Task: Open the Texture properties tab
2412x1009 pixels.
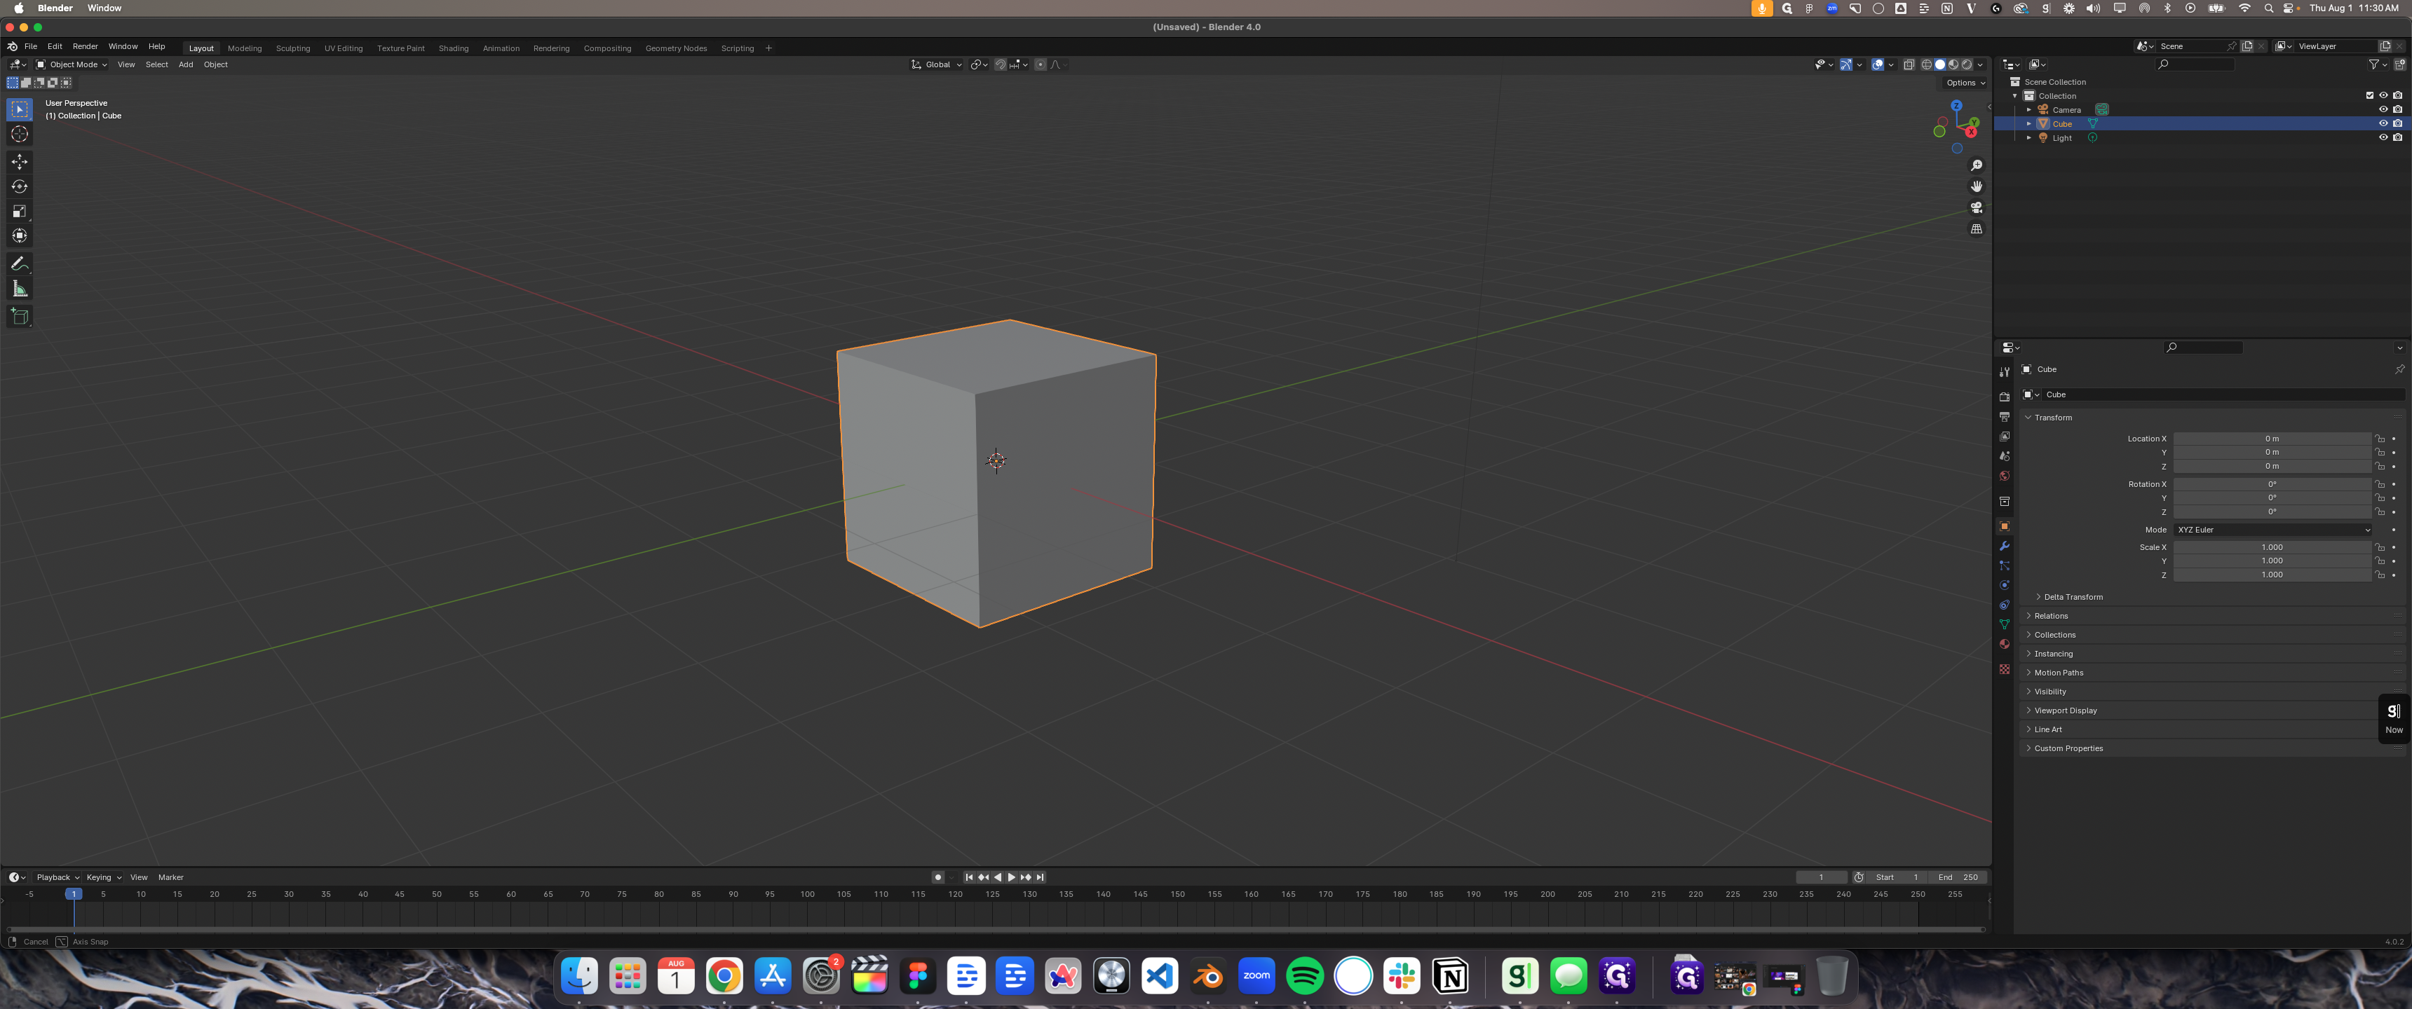Action: pos(2005,669)
